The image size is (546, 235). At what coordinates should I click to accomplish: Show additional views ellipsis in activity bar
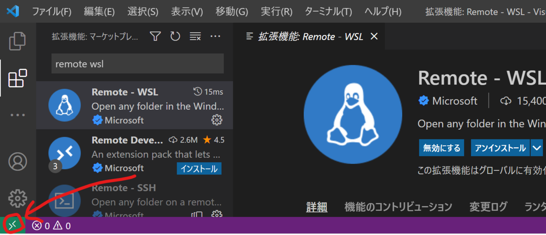(x=18, y=115)
